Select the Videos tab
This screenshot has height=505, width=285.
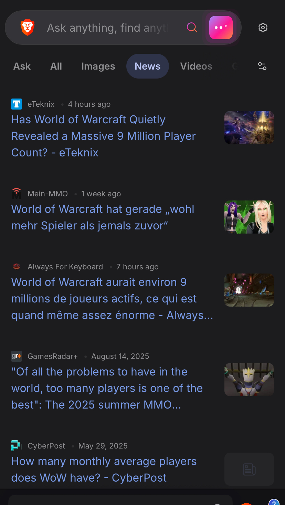(x=196, y=66)
